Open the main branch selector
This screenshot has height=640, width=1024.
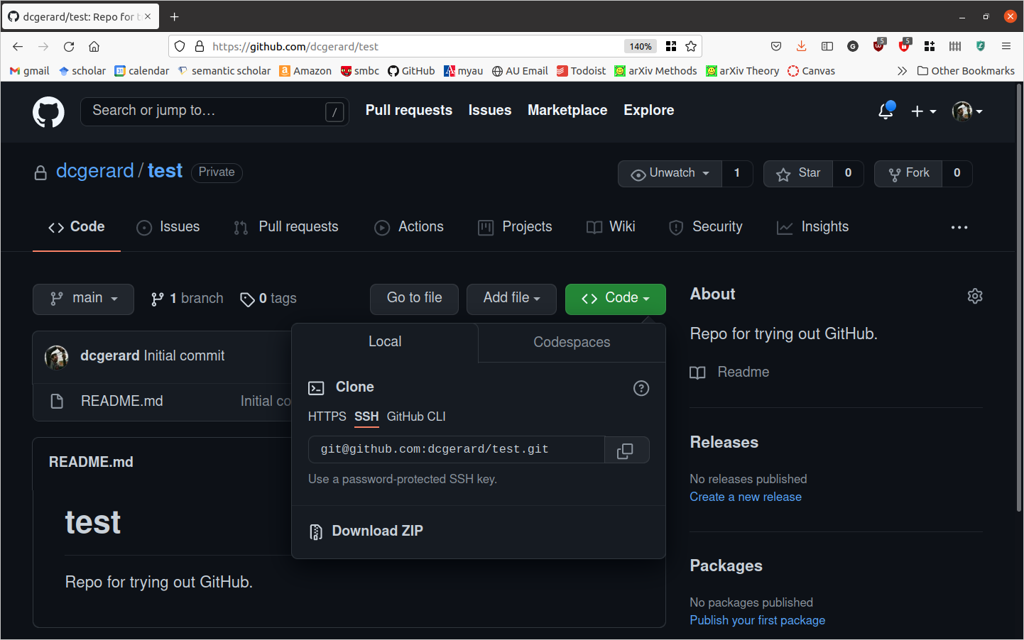[83, 299]
